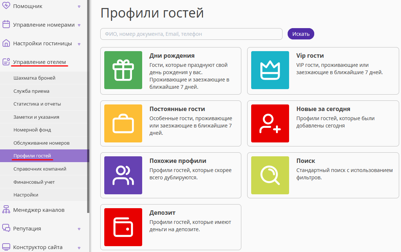This screenshot has width=401, height=252.
Task: Open the yellow briefcase Постоянные гости icon
Action: (123, 123)
